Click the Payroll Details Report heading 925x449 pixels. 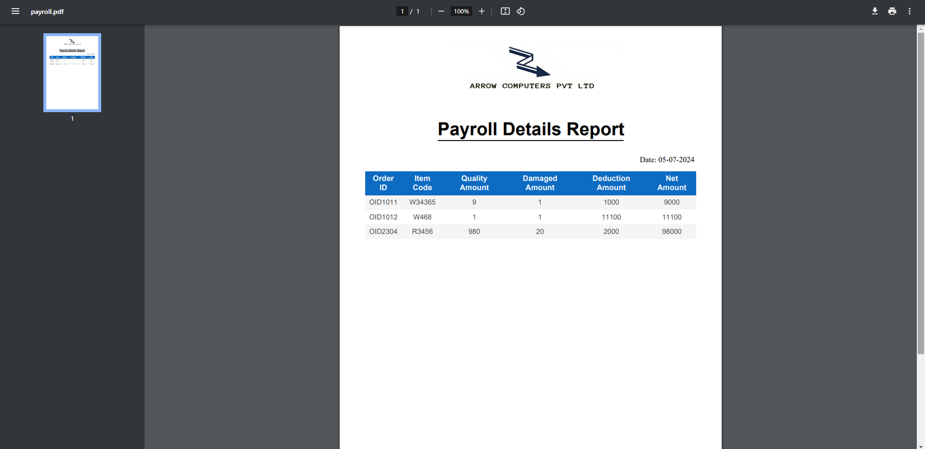tap(530, 129)
